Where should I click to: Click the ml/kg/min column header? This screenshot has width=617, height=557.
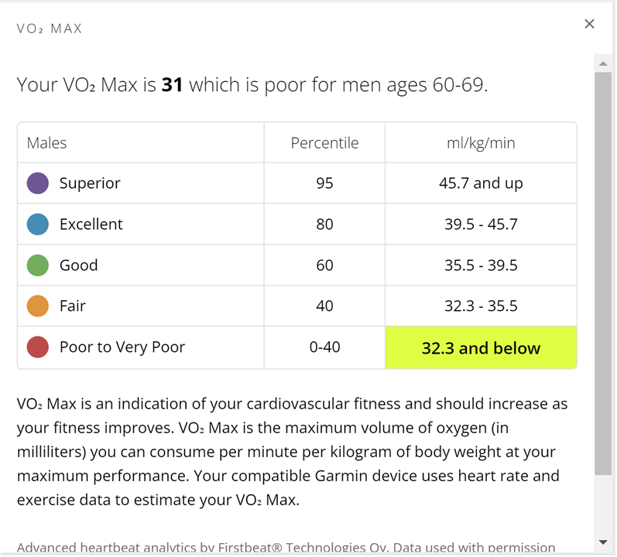coord(481,142)
